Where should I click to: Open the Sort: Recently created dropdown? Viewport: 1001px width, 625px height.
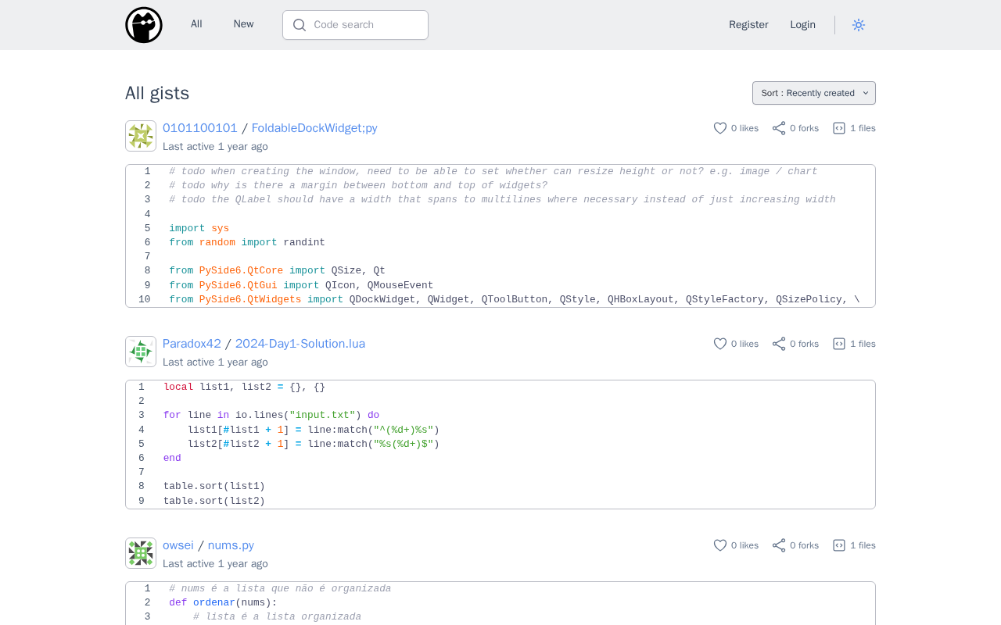(x=813, y=93)
